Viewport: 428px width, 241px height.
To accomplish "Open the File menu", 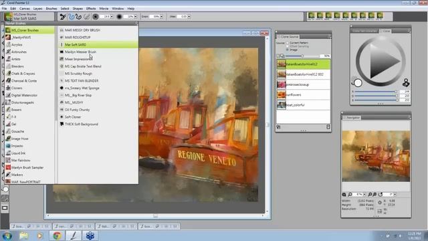I will 5,9.
